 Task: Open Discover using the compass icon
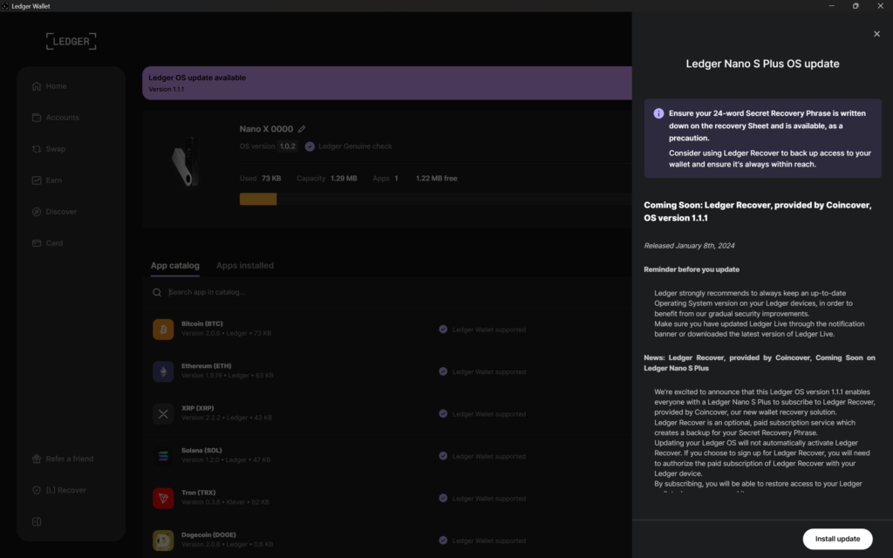(37, 211)
